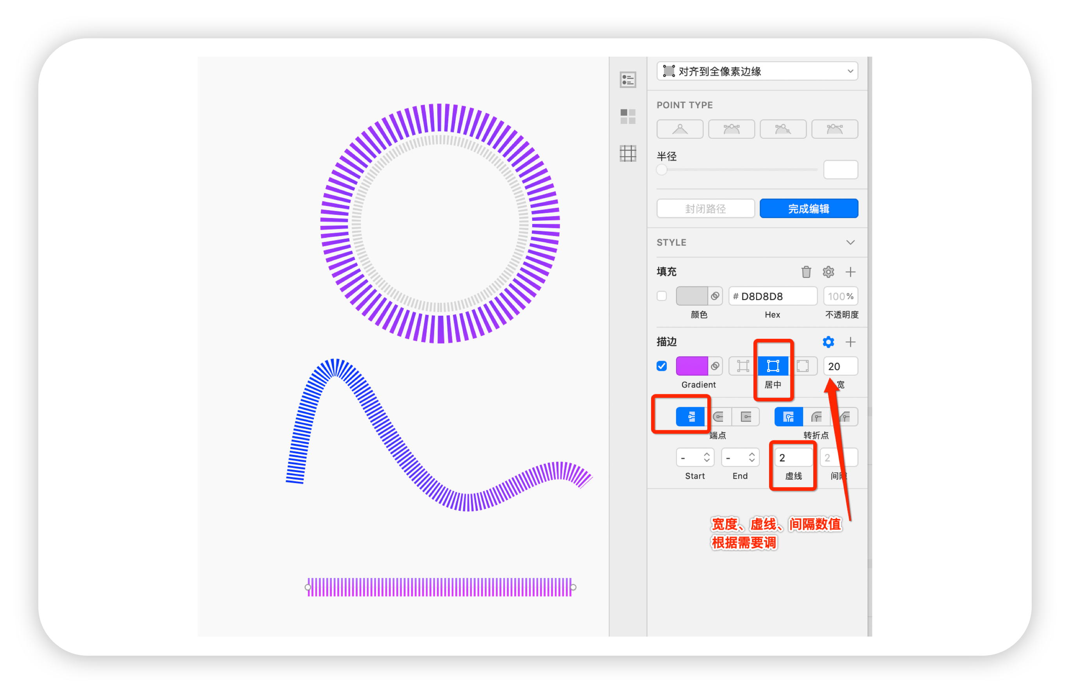
Task: Add a new fill with plus
Action: pos(850,272)
